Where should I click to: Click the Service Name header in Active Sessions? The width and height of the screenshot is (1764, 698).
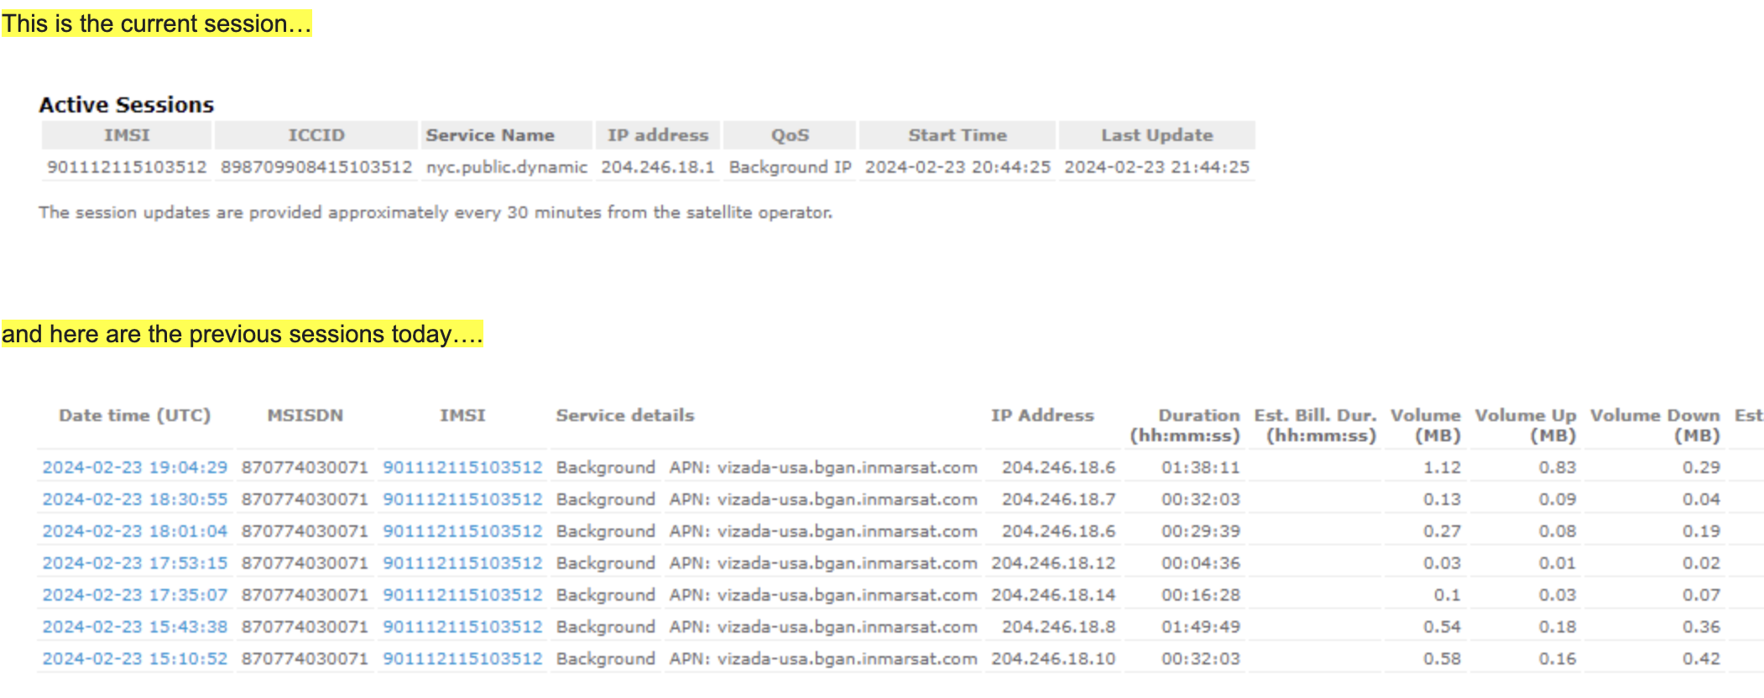click(489, 135)
